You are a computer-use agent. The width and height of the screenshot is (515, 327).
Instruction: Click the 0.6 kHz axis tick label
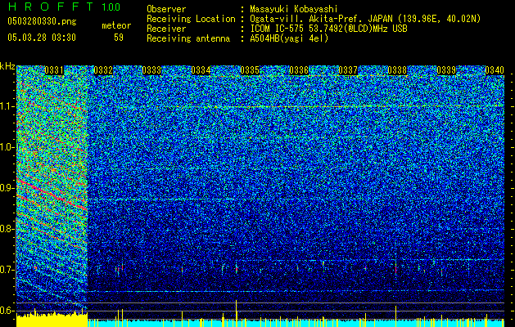pyautogui.click(x=7, y=311)
